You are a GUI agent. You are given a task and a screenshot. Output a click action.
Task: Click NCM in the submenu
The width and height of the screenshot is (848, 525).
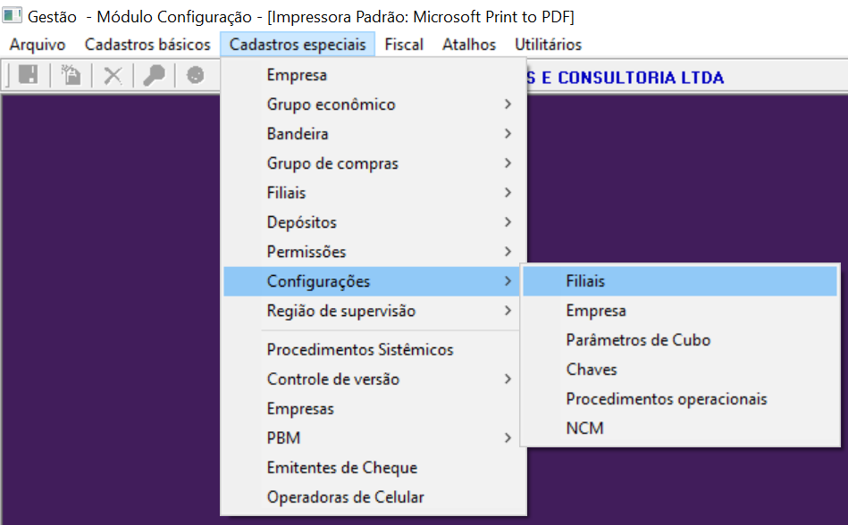coord(584,429)
